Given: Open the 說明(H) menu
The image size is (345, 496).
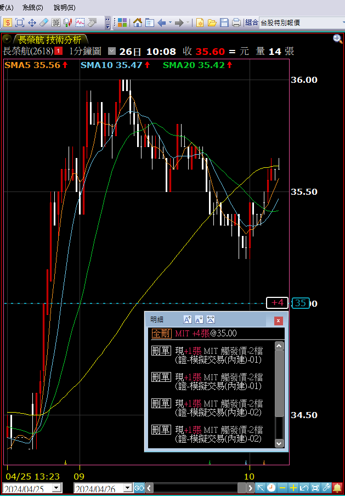Looking at the screenshot, I should tap(64, 8).
